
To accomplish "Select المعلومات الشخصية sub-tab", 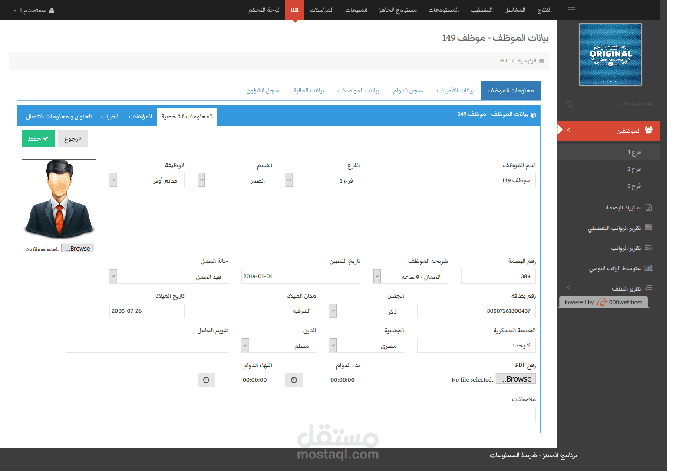I will click(x=187, y=117).
